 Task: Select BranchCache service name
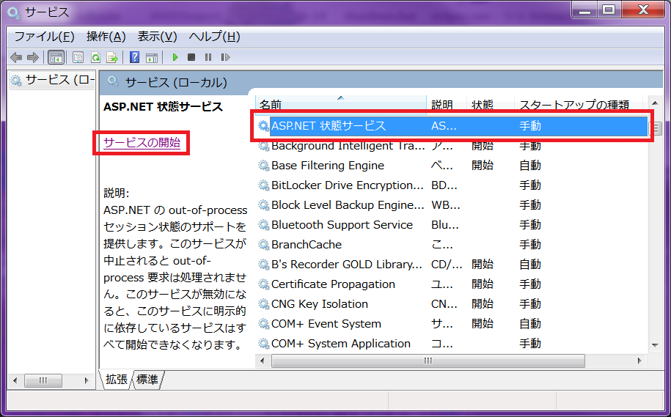point(307,245)
